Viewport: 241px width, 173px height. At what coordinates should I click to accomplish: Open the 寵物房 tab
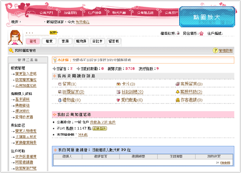point(81,41)
